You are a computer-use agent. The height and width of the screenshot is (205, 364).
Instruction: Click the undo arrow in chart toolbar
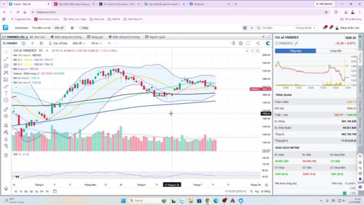point(109,43)
